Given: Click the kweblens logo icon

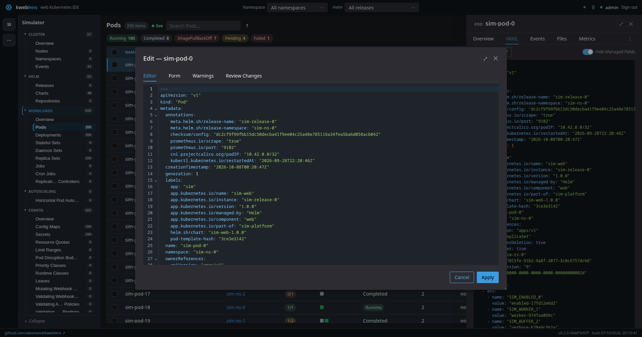Looking at the screenshot, I should pyautogui.click(x=9, y=7).
